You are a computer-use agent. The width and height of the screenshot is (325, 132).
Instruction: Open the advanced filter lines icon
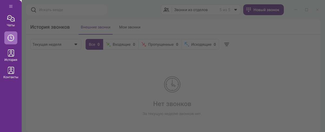tap(227, 44)
